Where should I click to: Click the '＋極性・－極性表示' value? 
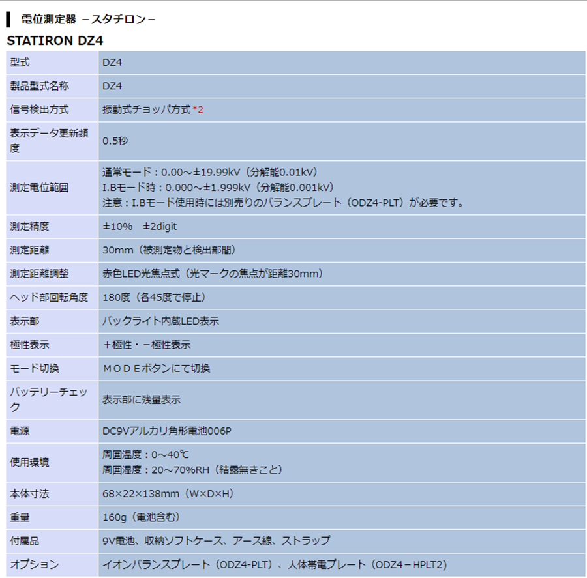pos(147,345)
